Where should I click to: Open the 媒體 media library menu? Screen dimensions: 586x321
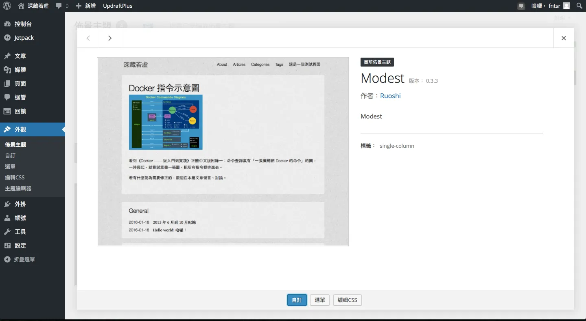(x=20, y=70)
